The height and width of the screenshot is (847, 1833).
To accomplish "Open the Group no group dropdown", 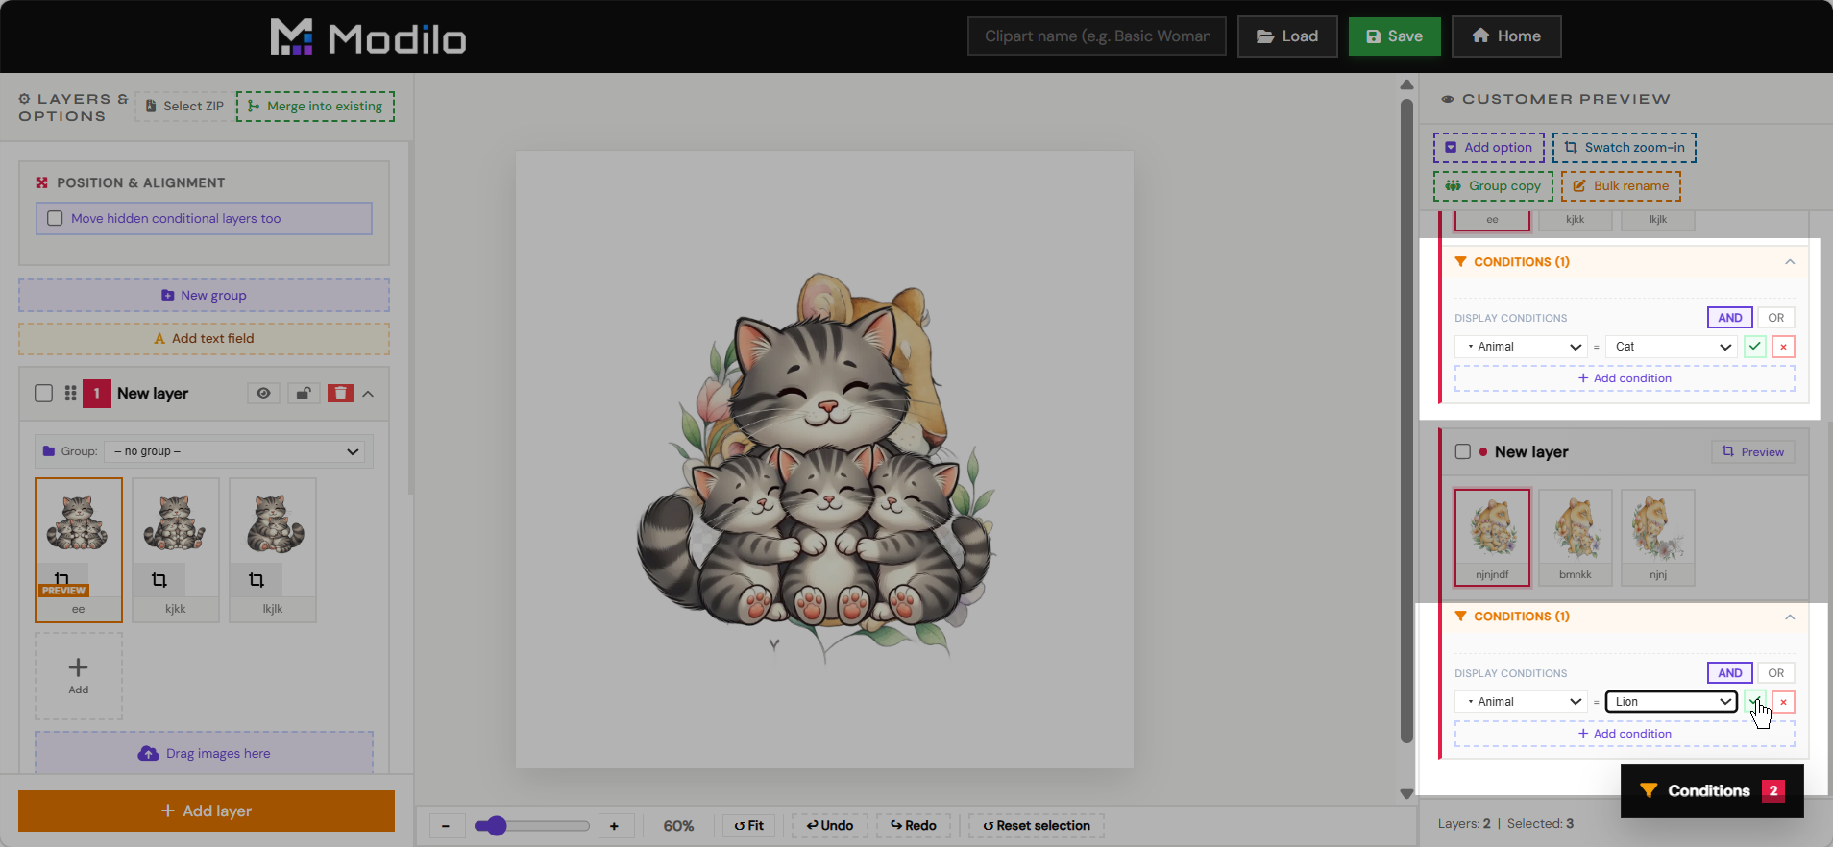I will pyautogui.click(x=236, y=451).
